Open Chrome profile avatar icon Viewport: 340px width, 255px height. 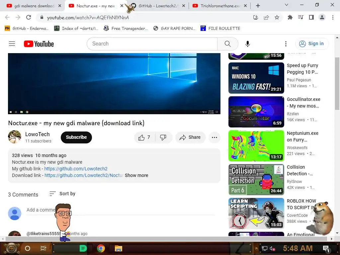pos(322,17)
